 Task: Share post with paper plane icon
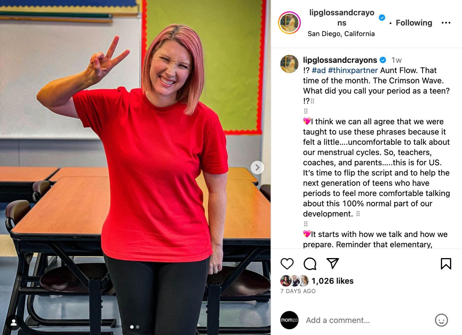[x=333, y=263]
